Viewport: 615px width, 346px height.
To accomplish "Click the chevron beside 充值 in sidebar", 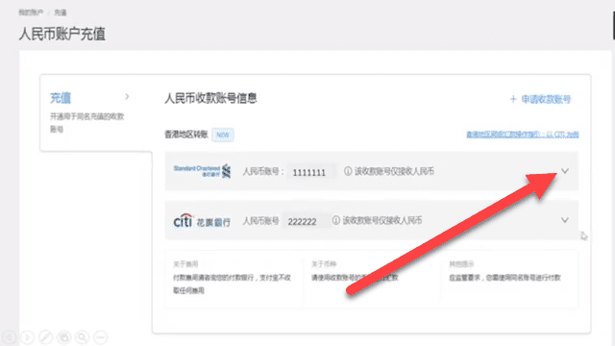I will [x=127, y=96].
